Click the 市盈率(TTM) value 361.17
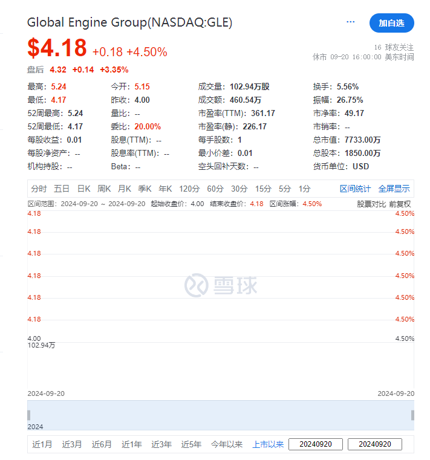The image size is (430, 460). point(263,113)
